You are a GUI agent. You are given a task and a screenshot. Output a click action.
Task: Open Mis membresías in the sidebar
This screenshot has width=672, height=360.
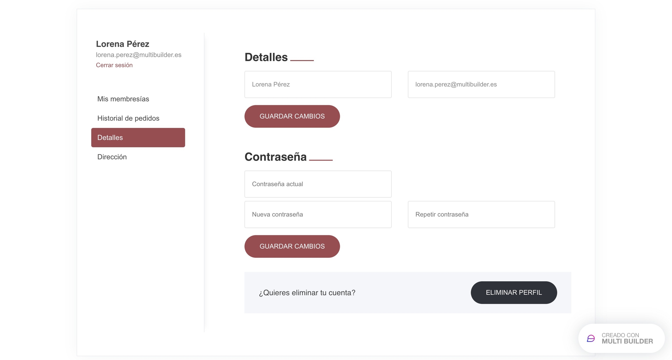click(x=123, y=99)
